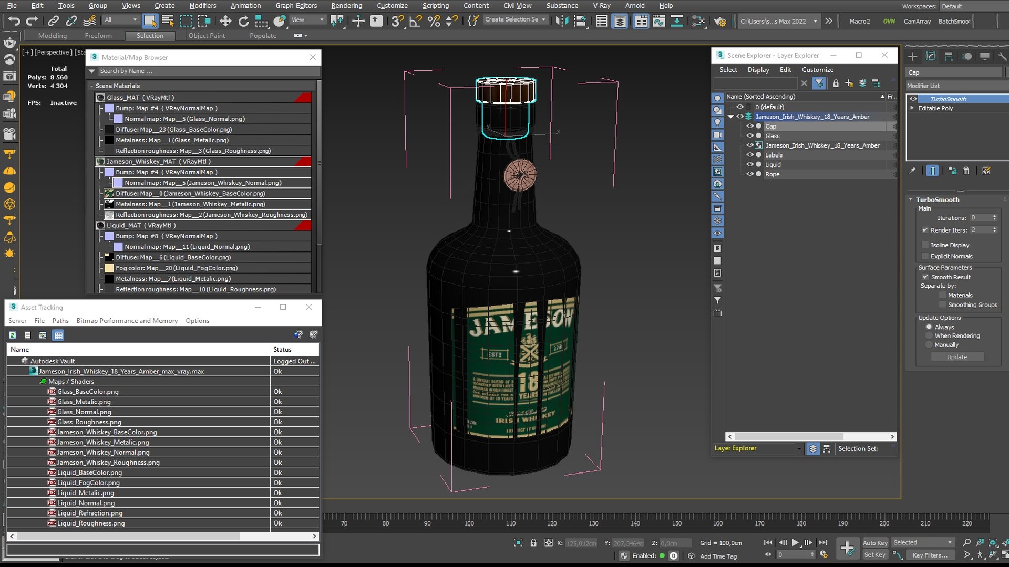The height and width of the screenshot is (567, 1009).
Task: Toggle visibility of the Liquid object
Action: (x=750, y=165)
